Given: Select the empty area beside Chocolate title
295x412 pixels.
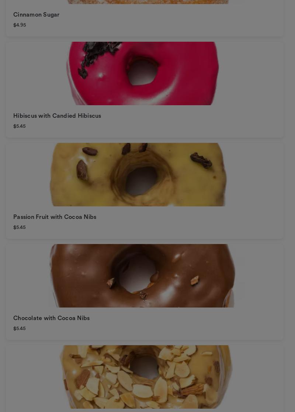Looking at the screenshot, I should coord(186,318).
